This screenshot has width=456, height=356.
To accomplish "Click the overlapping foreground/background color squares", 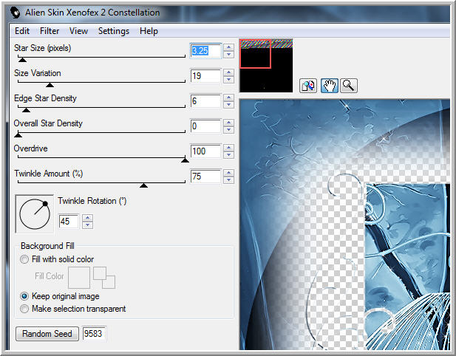I will (104, 278).
